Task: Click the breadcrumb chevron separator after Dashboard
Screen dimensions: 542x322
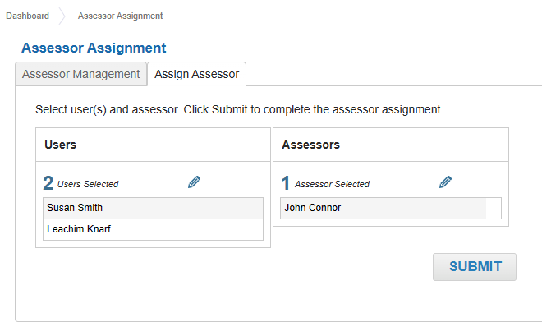Action: tap(62, 16)
